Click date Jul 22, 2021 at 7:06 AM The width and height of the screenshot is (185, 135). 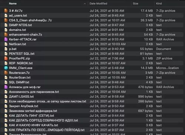(x=107, y=58)
